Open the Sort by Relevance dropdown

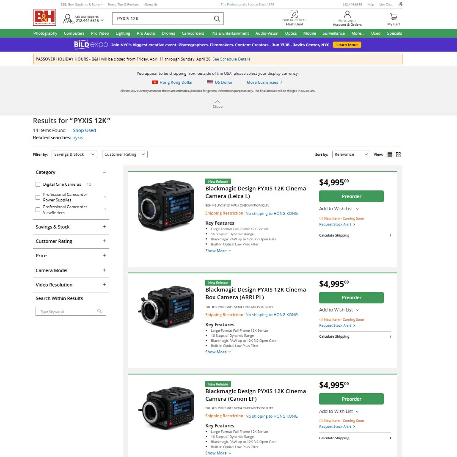tap(351, 154)
